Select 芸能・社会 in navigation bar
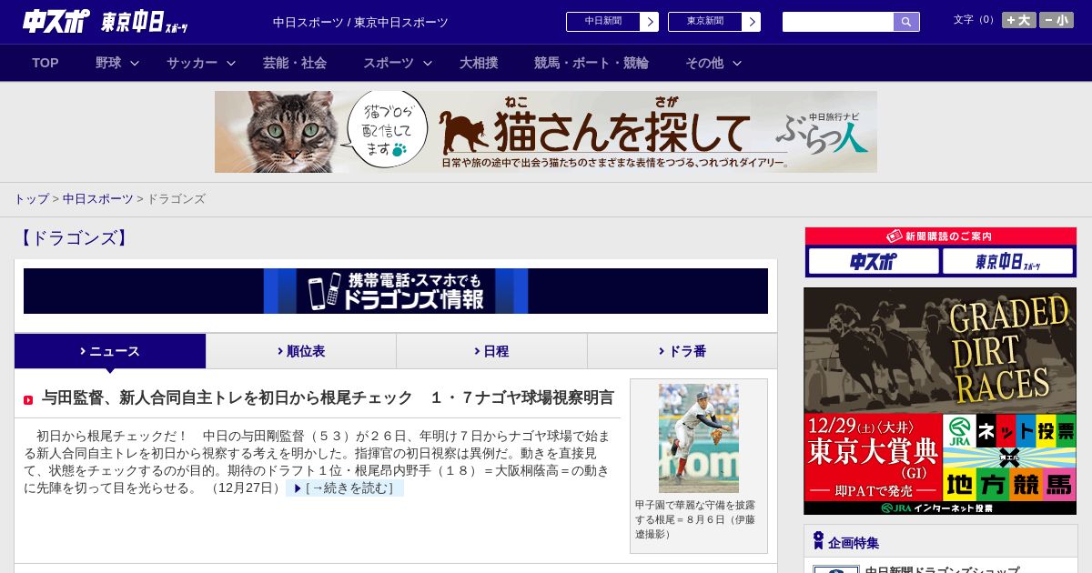The image size is (1092, 573). pos(295,63)
